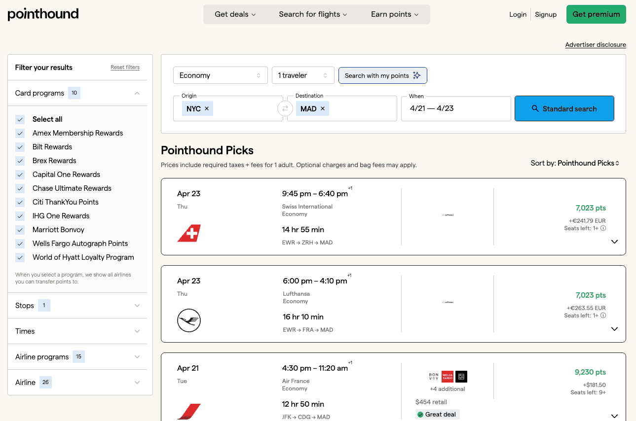Remove MAD from the Destination field

point(322,108)
